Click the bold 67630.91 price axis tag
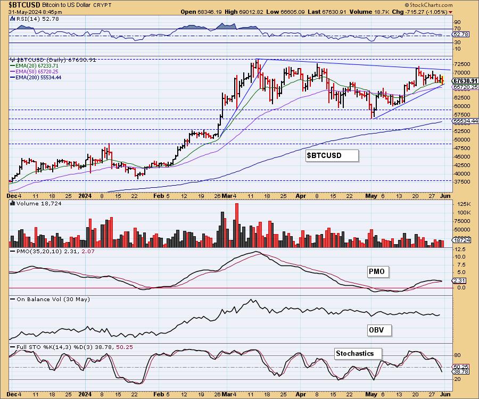 [465, 81]
